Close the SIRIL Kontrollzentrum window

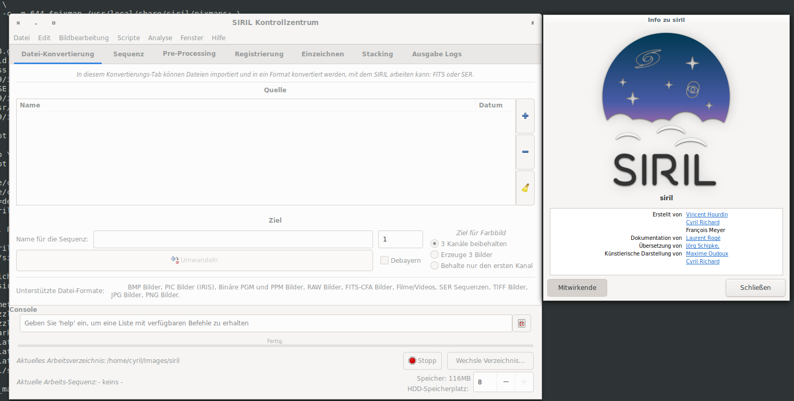click(18, 23)
